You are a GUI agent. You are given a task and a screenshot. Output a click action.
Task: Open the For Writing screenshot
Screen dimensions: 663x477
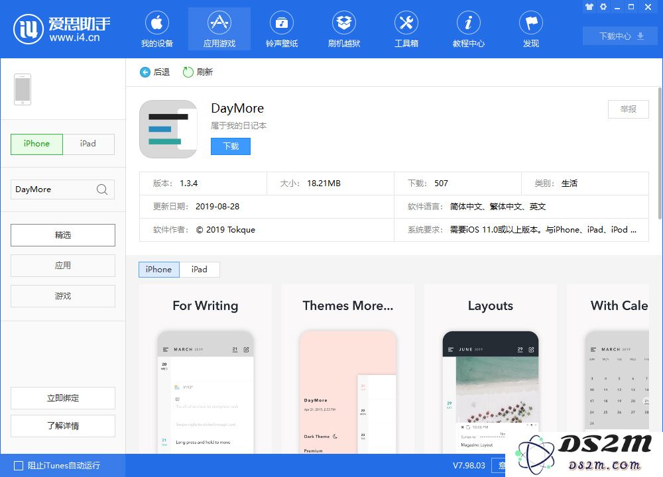[206, 369]
